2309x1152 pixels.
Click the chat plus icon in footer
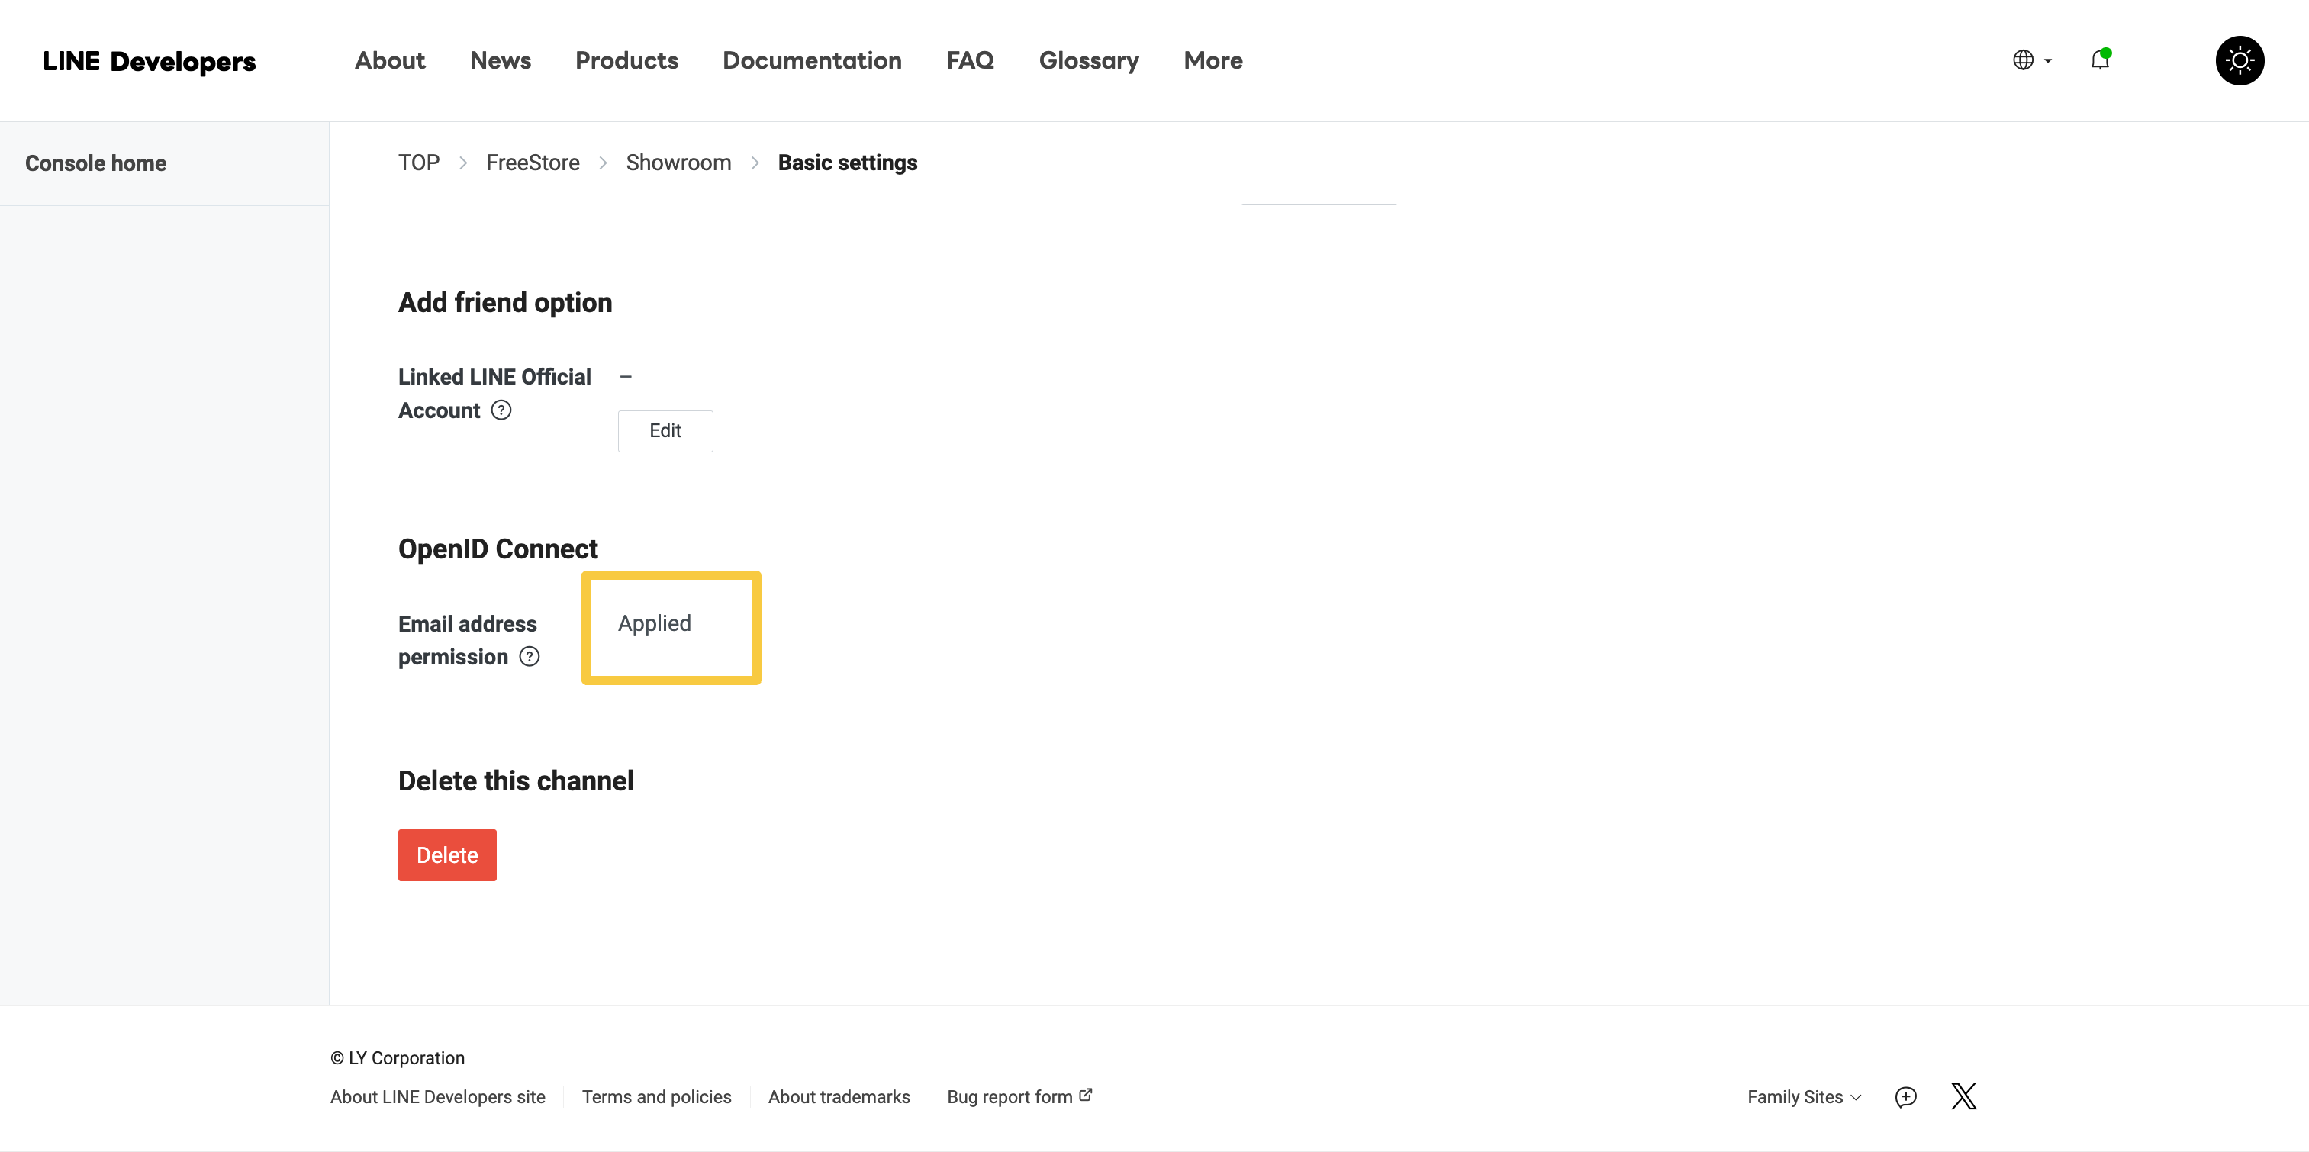1905,1096
